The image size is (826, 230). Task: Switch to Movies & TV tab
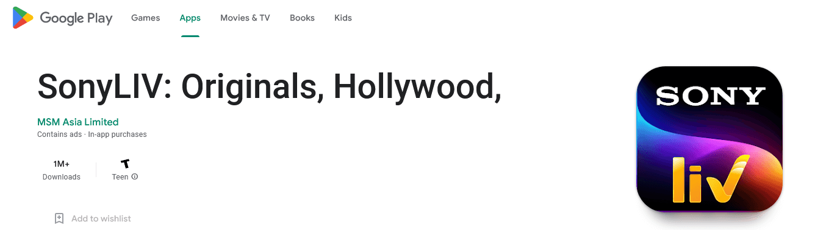[245, 18]
